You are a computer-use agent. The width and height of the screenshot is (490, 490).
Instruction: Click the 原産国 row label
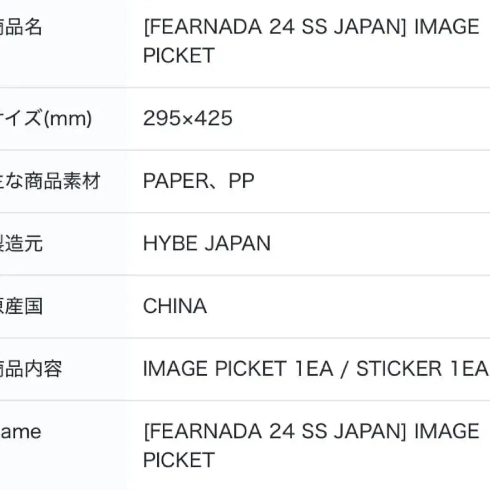tap(21, 306)
